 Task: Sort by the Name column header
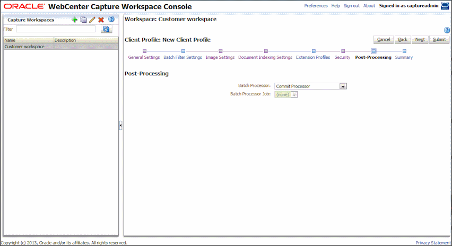(29, 40)
